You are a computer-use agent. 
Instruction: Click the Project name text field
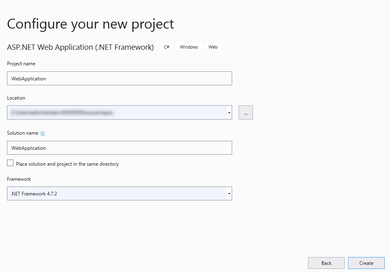click(x=119, y=78)
